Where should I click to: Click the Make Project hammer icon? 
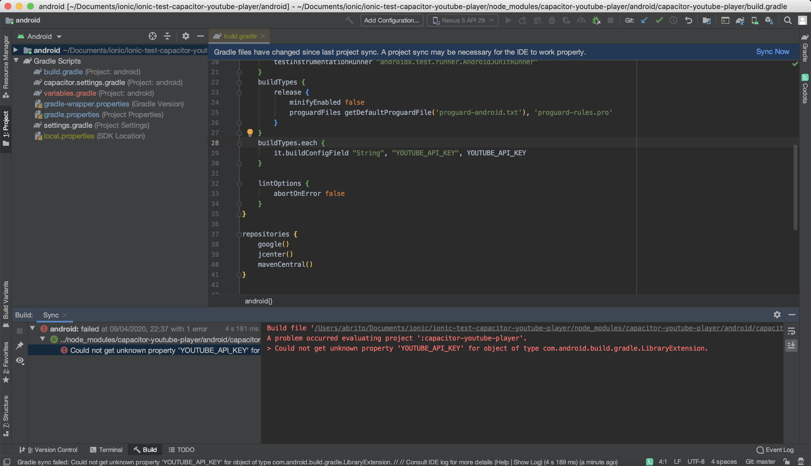[349, 21]
